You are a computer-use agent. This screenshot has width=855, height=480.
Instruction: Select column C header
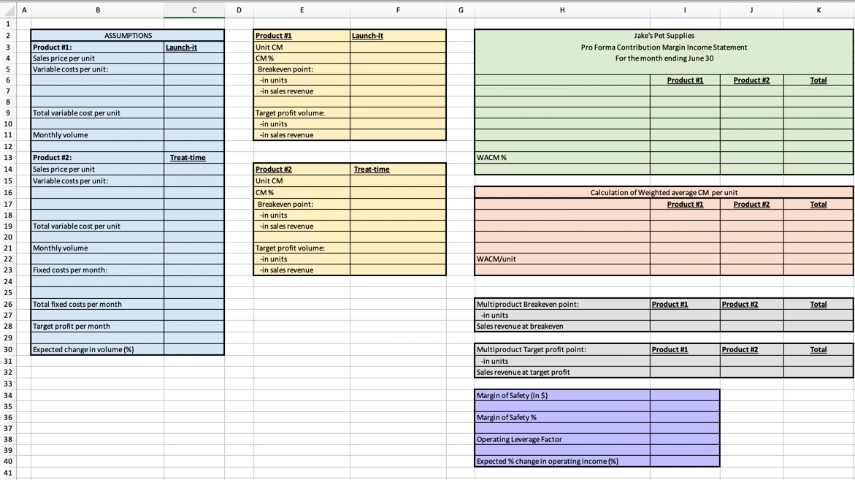[x=193, y=10]
